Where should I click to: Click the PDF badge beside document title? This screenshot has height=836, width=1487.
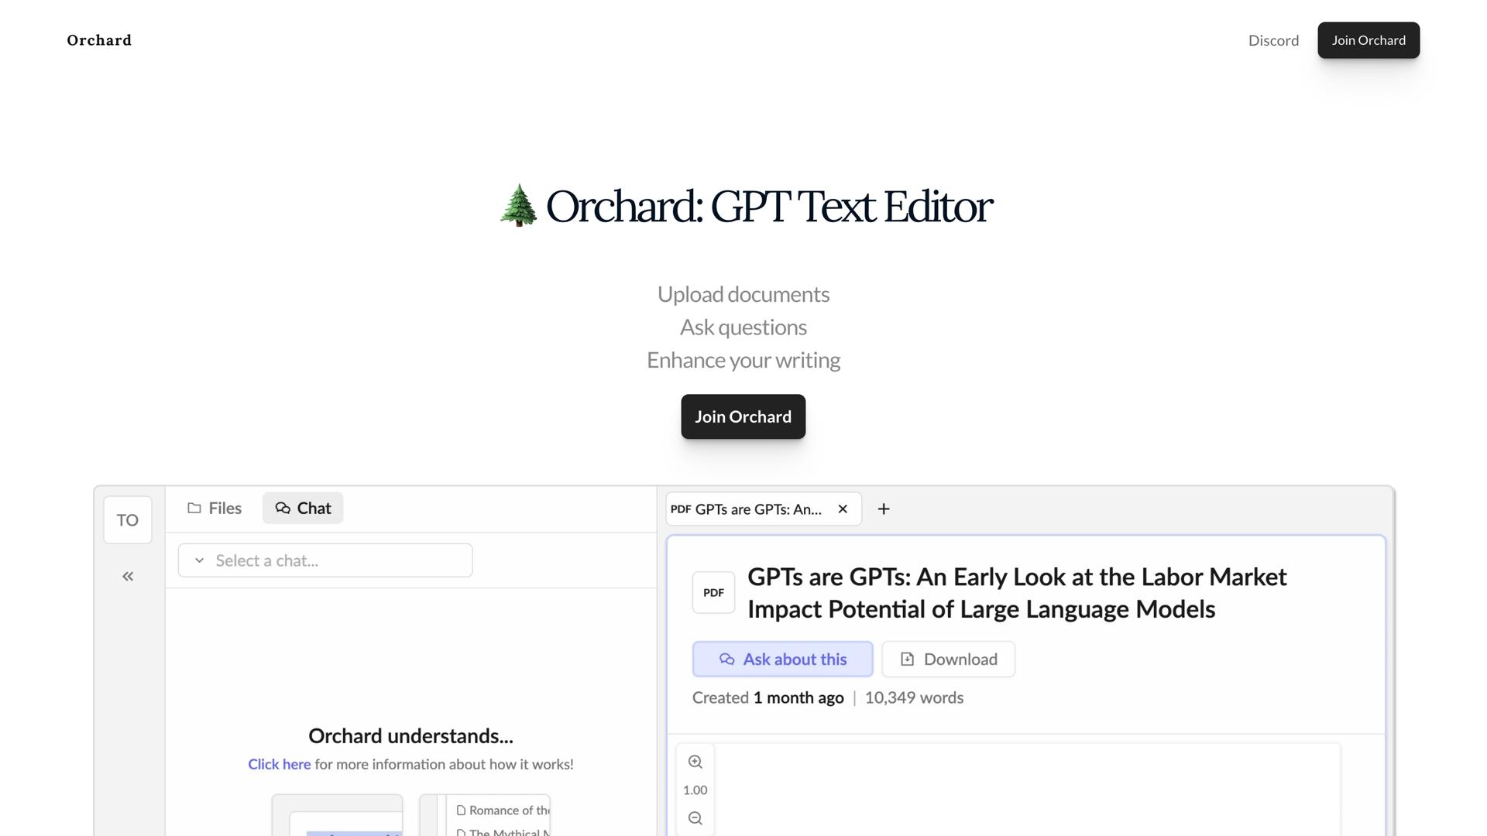pos(713,592)
